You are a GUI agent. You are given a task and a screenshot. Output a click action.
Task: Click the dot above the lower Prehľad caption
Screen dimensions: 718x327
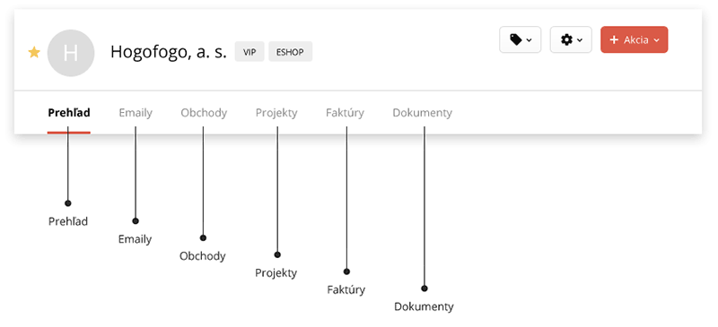(x=68, y=203)
